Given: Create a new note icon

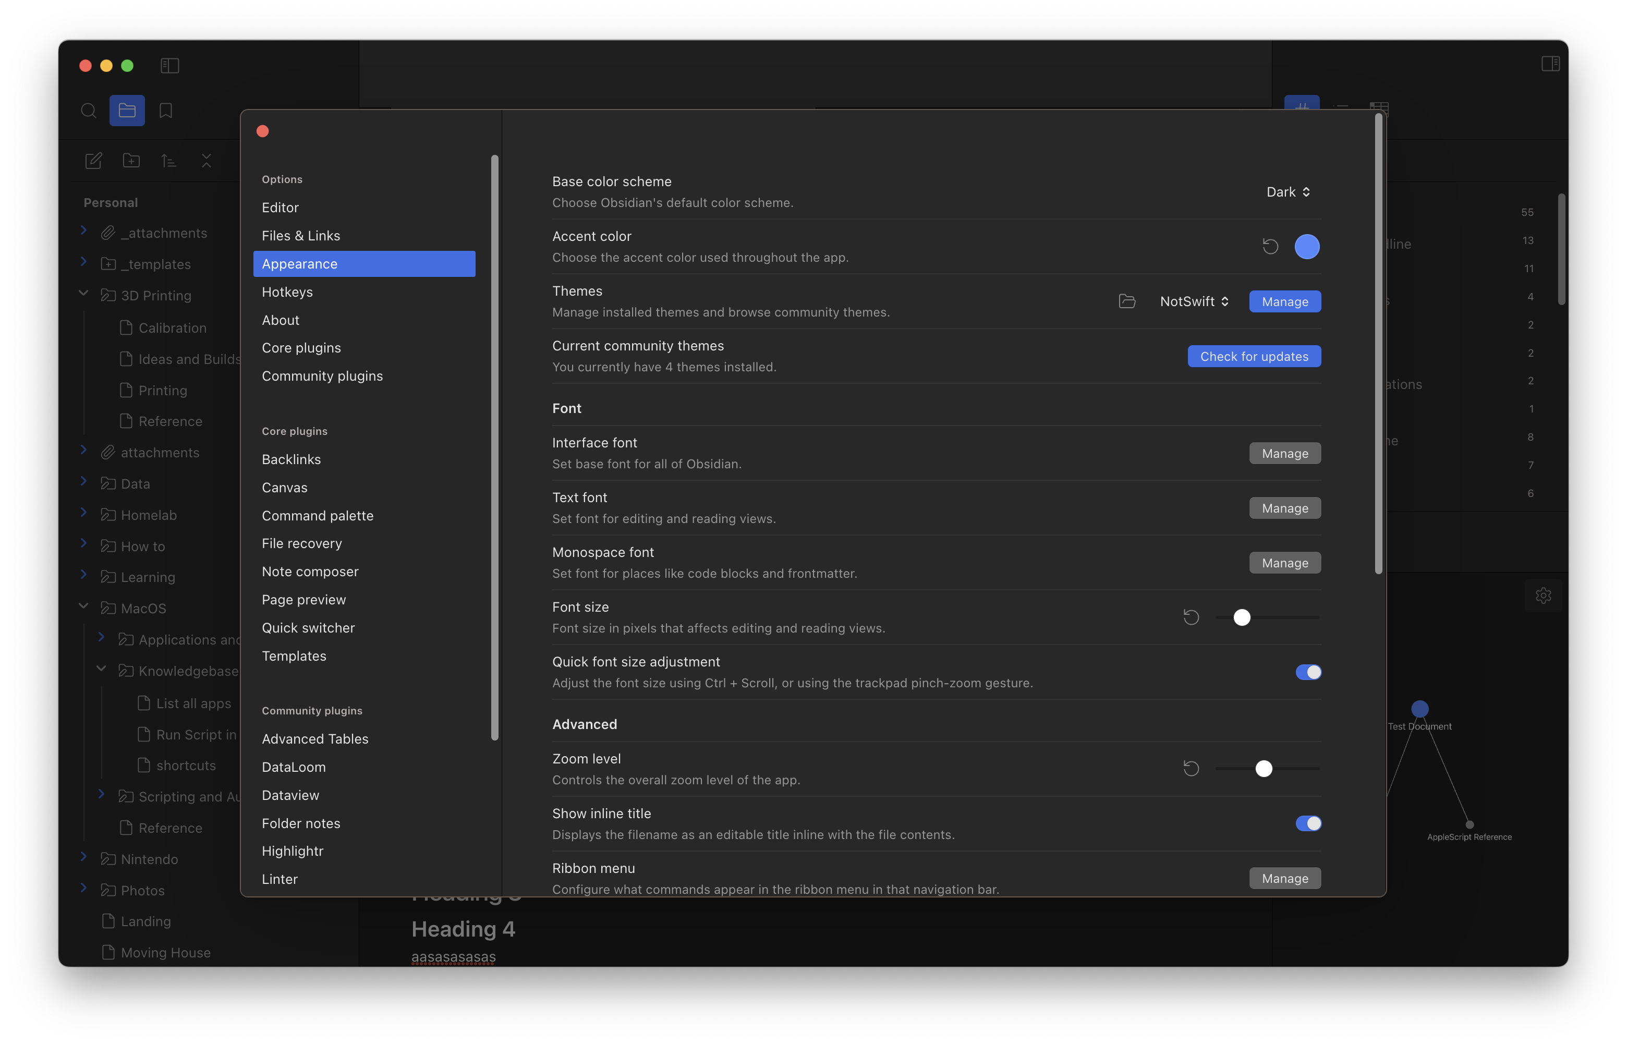Looking at the screenshot, I should tap(93, 161).
